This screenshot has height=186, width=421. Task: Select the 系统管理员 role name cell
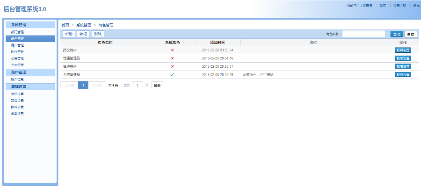(105, 75)
